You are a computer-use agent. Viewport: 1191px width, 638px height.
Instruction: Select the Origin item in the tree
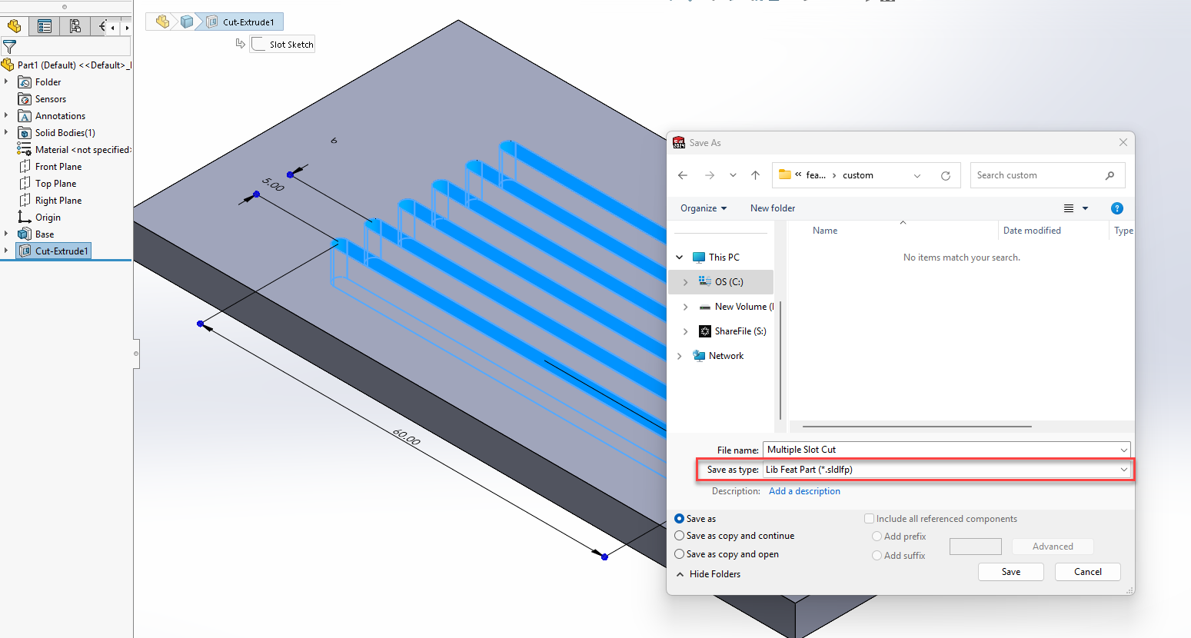click(39, 218)
